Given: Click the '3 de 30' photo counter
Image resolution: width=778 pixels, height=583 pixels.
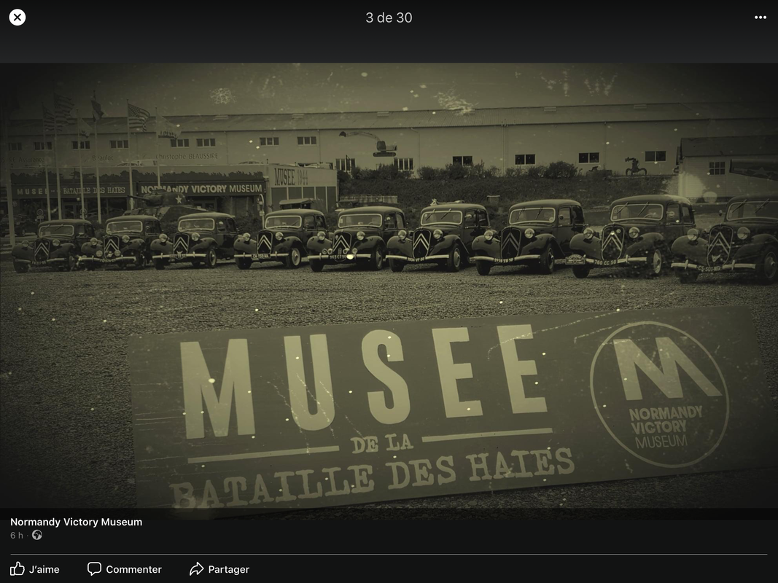Looking at the screenshot, I should click(x=389, y=17).
